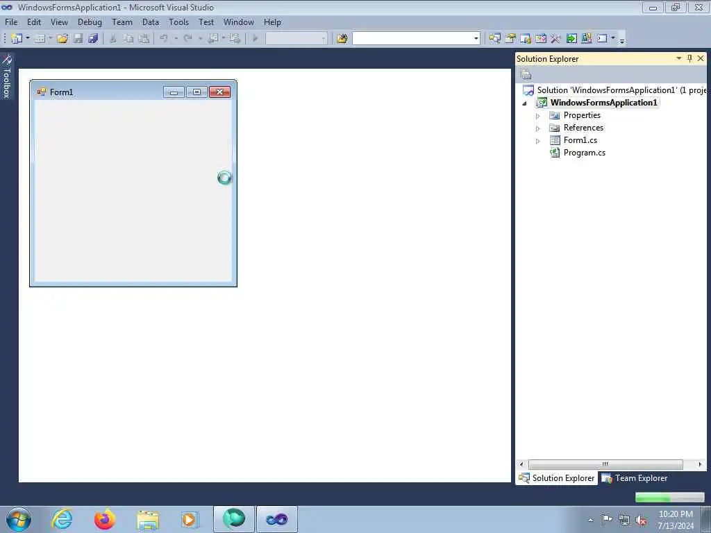Click the Save floppy disk icon
Image resolution: width=711 pixels, height=533 pixels.
pos(78,39)
